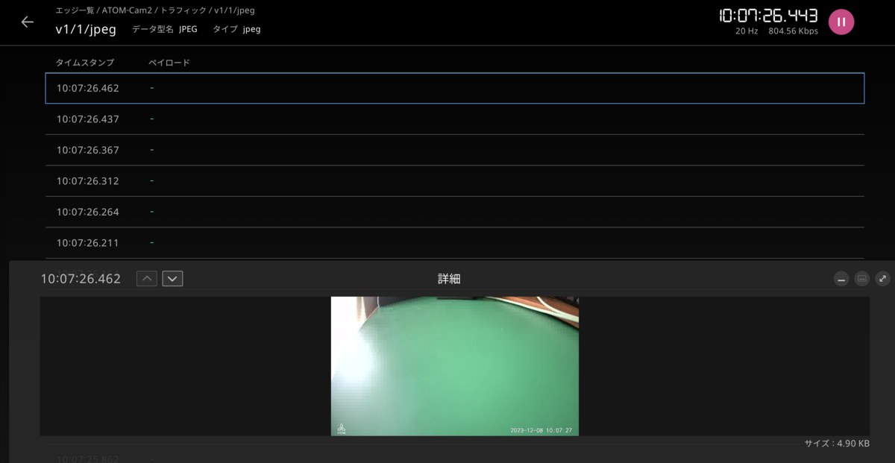
Task: Click the 詳細 panel title
Action: [449, 279]
